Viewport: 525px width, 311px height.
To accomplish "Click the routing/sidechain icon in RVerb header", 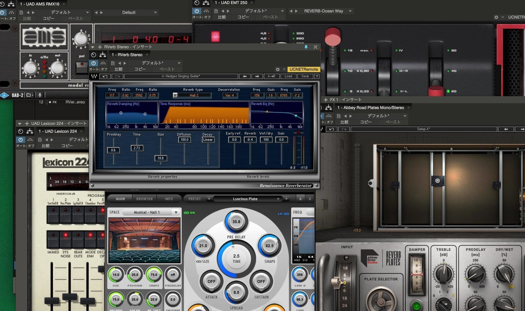I will click(x=103, y=55).
